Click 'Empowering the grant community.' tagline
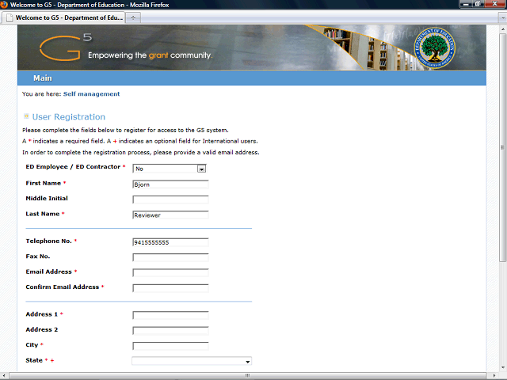The width and height of the screenshot is (507, 380). (150, 55)
